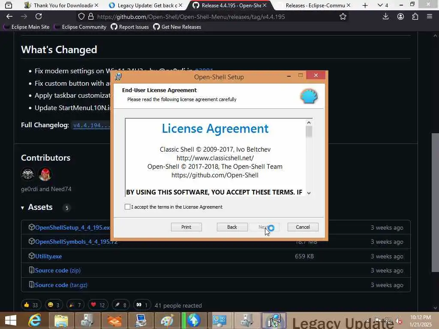This screenshot has width=439, height=329.
Task: Toggle eyes reaction with 1
Action: click(x=142, y=305)
